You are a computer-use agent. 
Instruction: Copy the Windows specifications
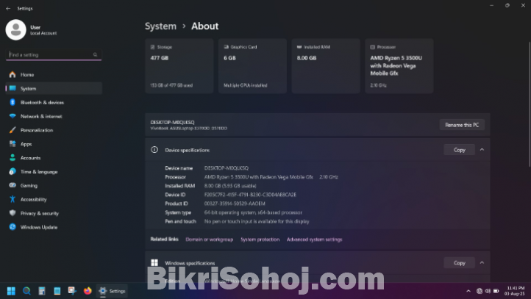coord(459,263)
